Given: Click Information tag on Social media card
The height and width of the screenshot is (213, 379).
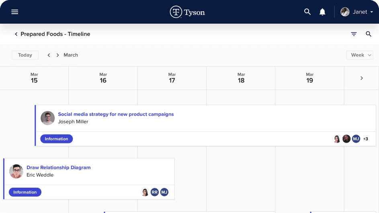Looking at the screenshot, I should pos(56,139).
